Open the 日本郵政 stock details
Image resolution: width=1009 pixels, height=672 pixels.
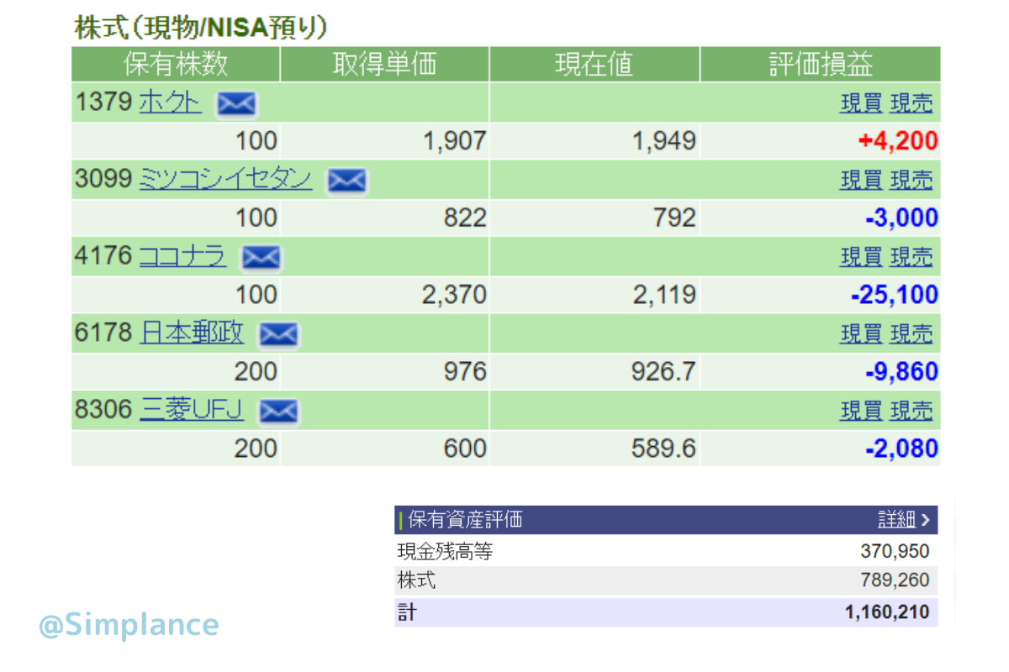point(191,333)
